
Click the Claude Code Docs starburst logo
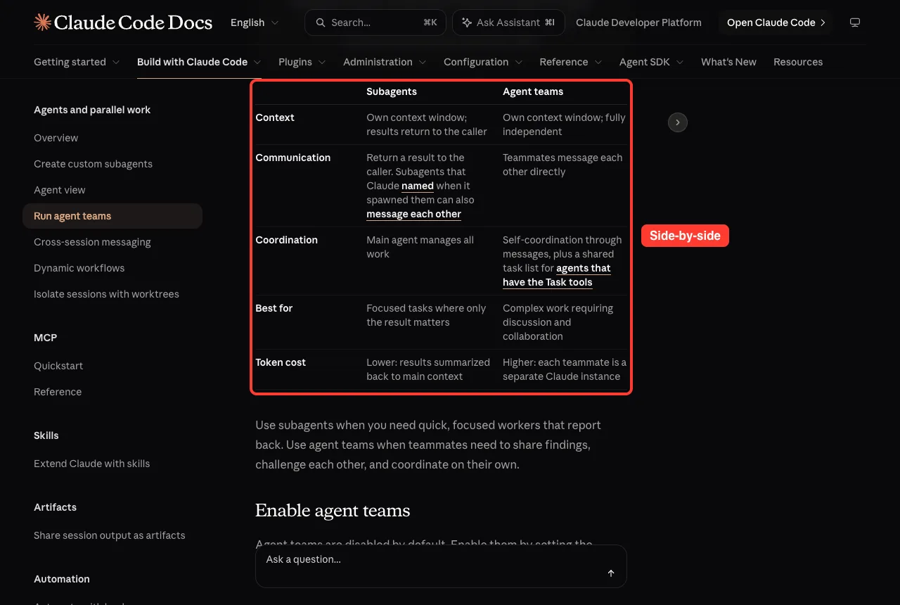pos(42,23)
